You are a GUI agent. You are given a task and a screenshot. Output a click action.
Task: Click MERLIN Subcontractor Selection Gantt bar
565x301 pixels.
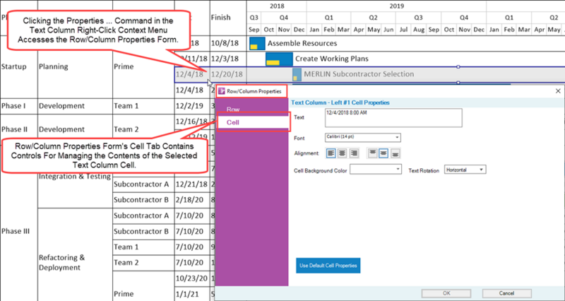297,74
